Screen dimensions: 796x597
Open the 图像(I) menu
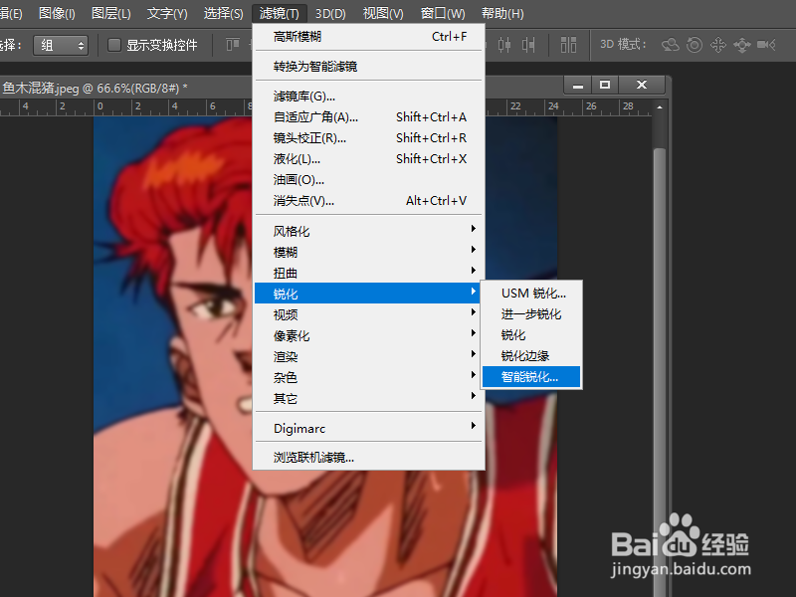57,13
